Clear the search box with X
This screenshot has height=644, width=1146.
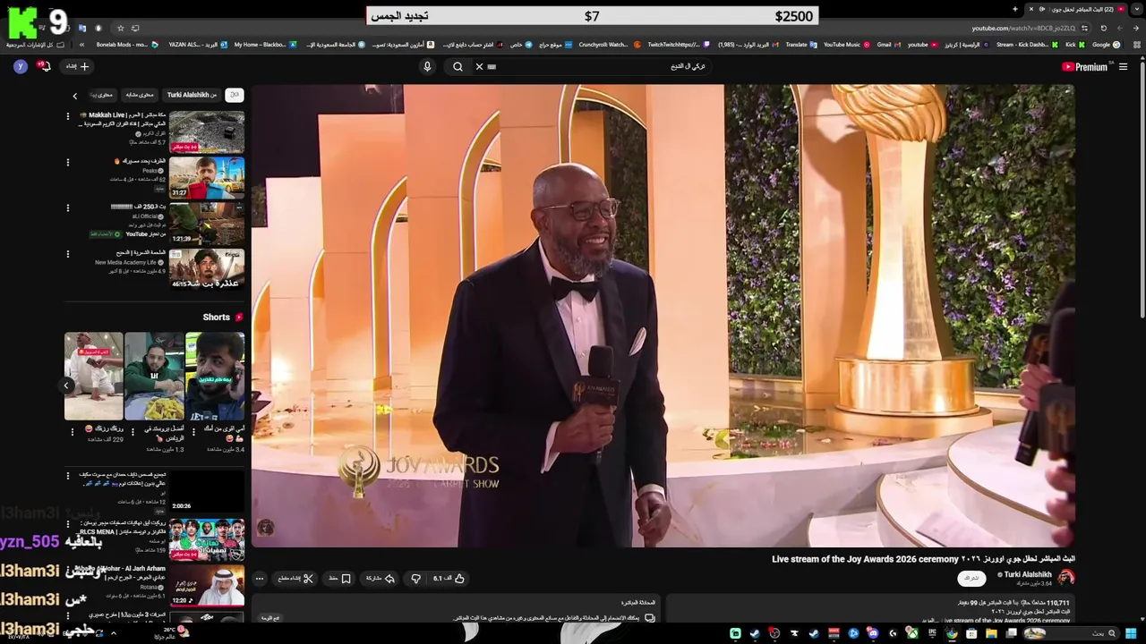click(x=479, y=66)
